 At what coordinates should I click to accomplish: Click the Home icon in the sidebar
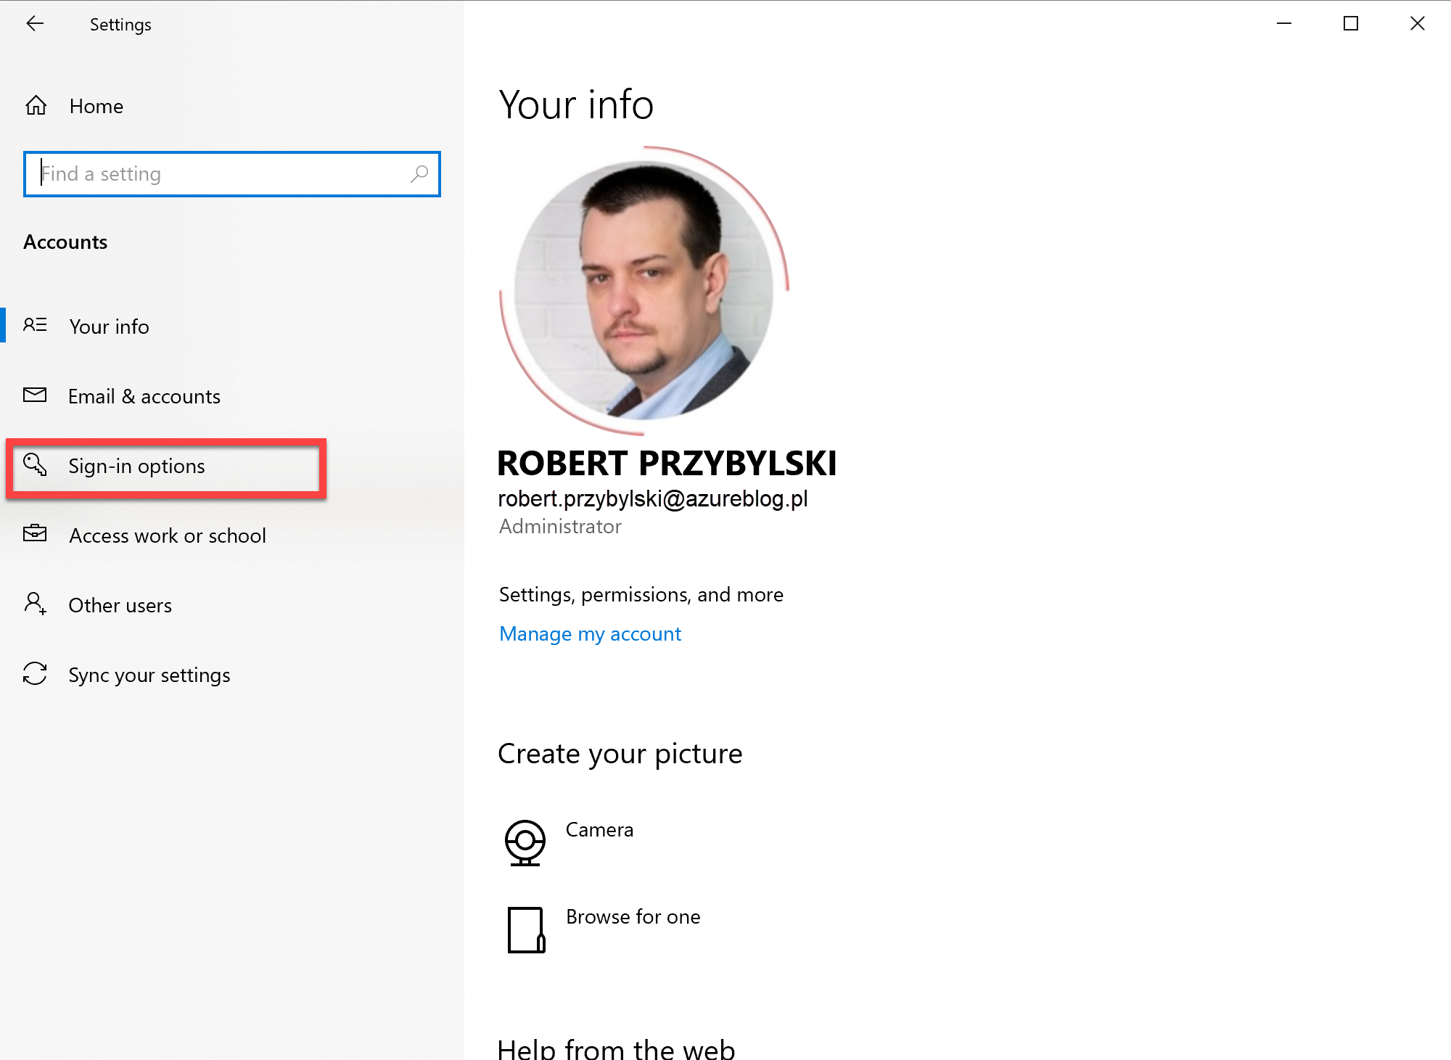coord(36,106)
